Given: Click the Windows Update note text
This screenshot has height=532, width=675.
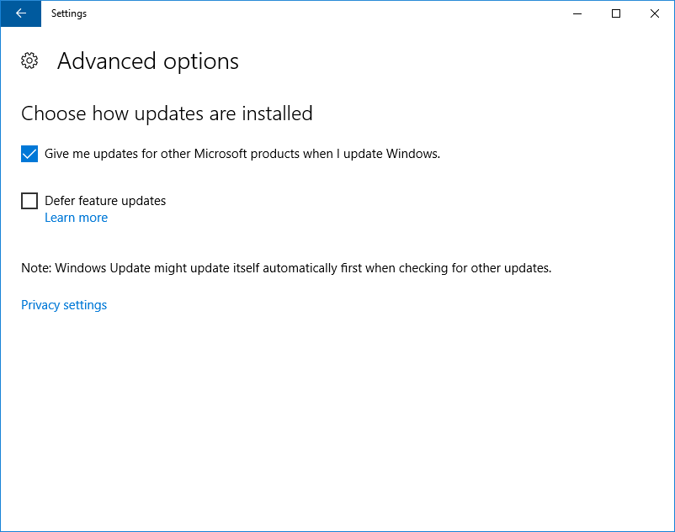Looking at the screenshot, I should pyautogui.click(x=286, y=268).
